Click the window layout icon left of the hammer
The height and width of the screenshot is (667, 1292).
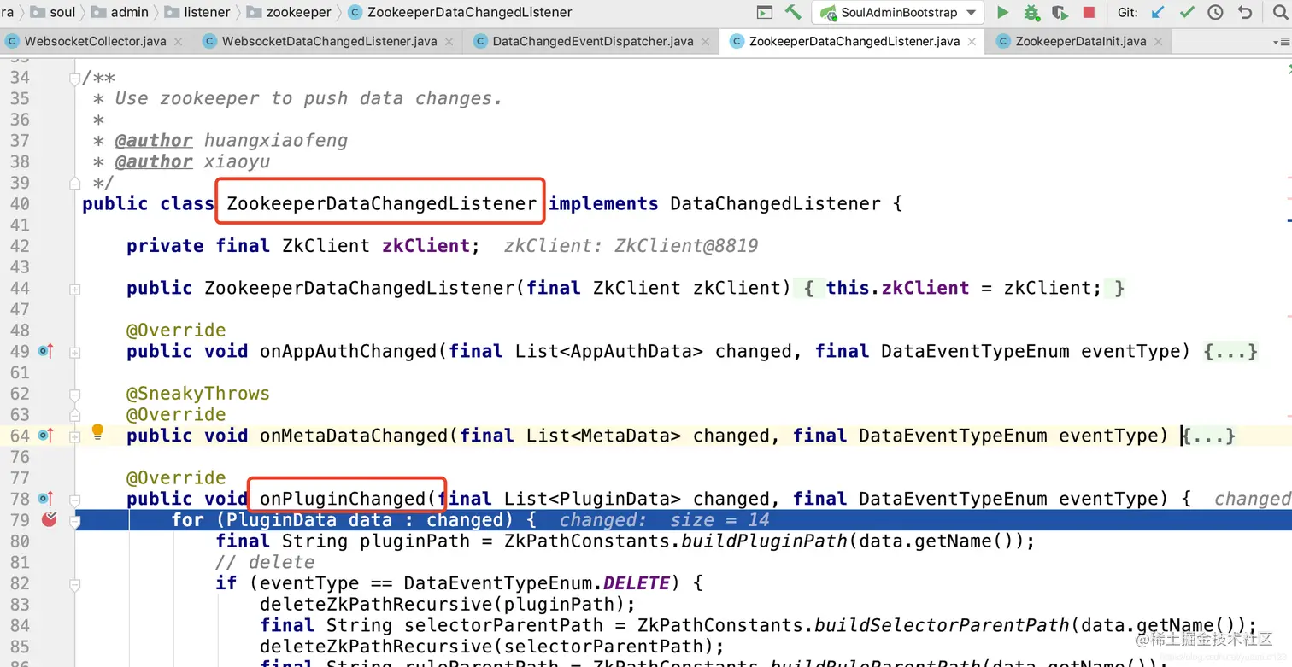(765, 12)
